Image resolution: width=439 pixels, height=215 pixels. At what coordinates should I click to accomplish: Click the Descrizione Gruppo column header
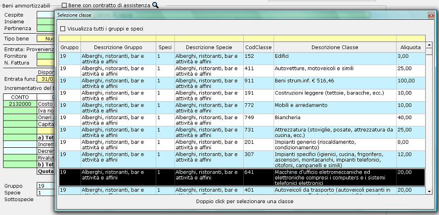pos(118,47)
